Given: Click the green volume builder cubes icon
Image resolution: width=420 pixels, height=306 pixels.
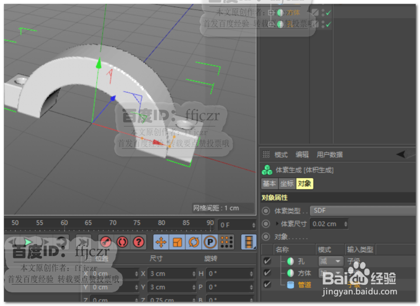Looking at the screenshot, I should [267, 170].
